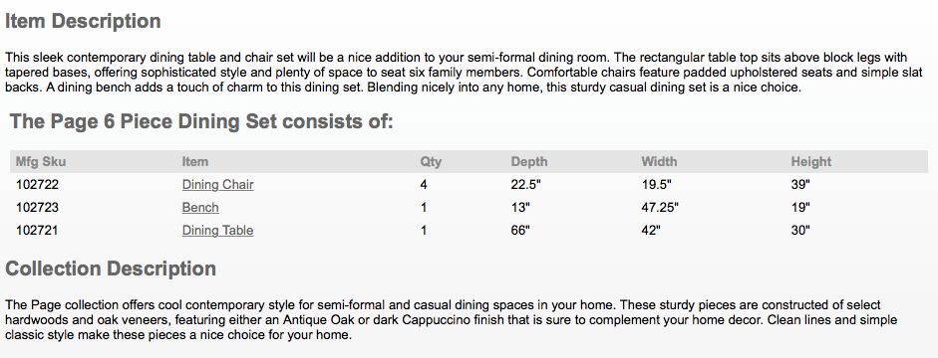Open the Bench item link
This screenshot has height=358, width=938.
[x=200, y=208]
